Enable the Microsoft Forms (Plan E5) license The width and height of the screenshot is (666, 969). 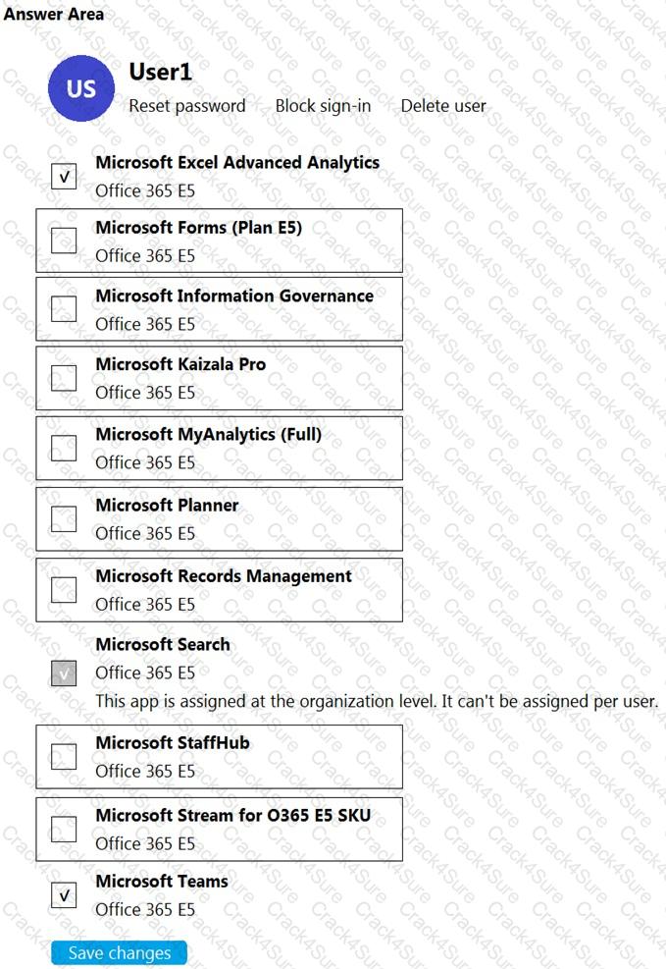[63, 240]
